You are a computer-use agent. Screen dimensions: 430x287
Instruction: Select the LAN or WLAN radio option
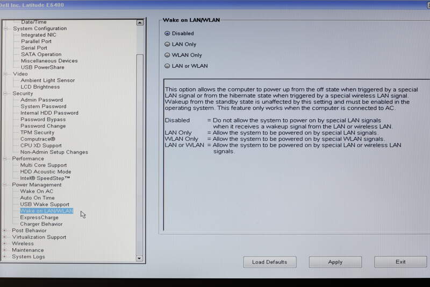(167, 66)
